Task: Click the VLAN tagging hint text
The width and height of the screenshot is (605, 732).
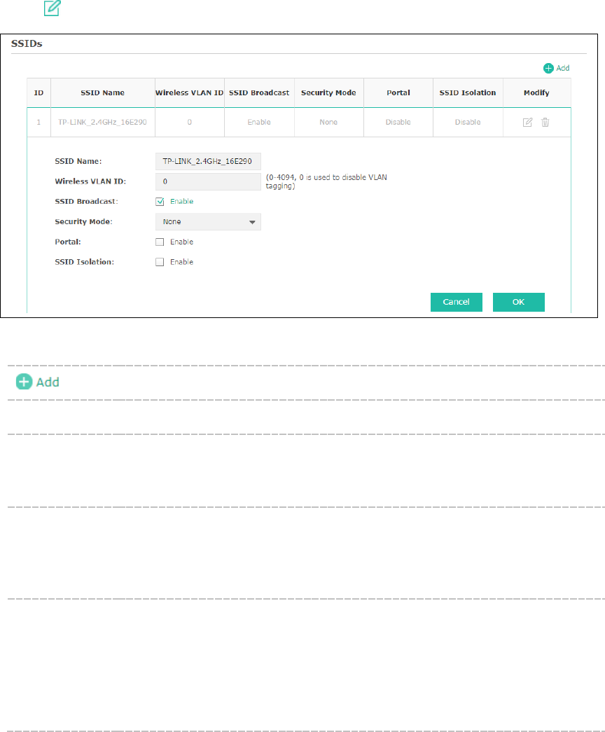Action: coord(326,181)
